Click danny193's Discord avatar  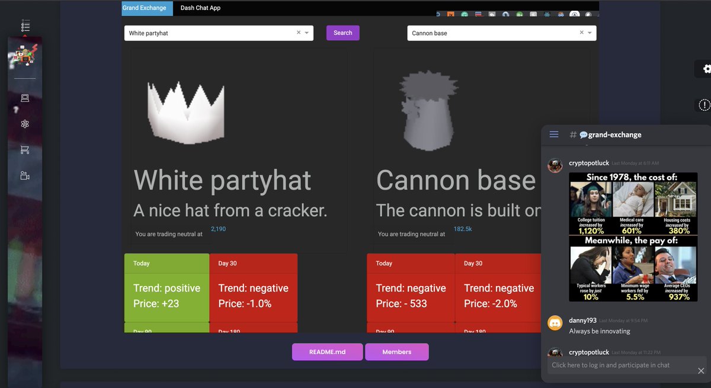tap(555, 323)
